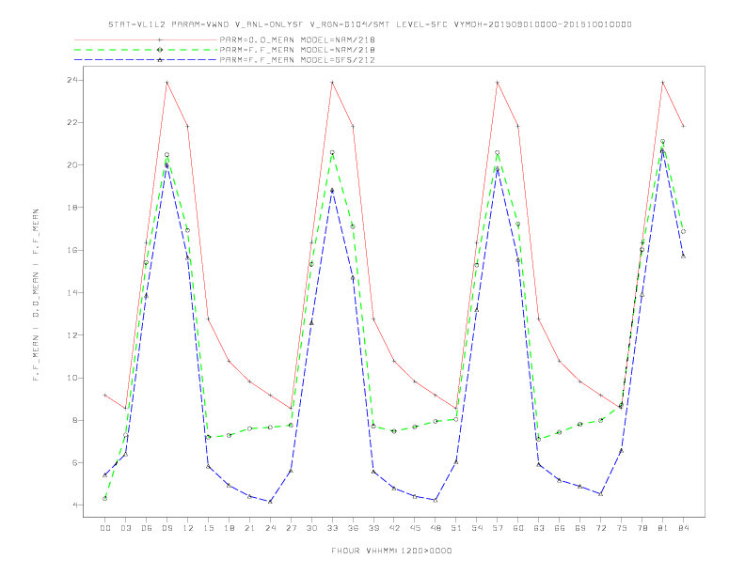Click x-axis tick label 72
This screenshot has width=745, height=575.
601,528
